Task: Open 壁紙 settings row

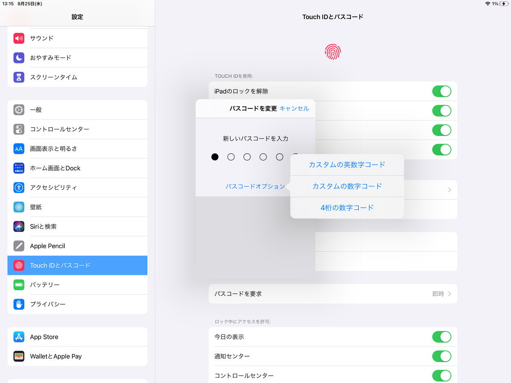Action: tap(78, 207)
